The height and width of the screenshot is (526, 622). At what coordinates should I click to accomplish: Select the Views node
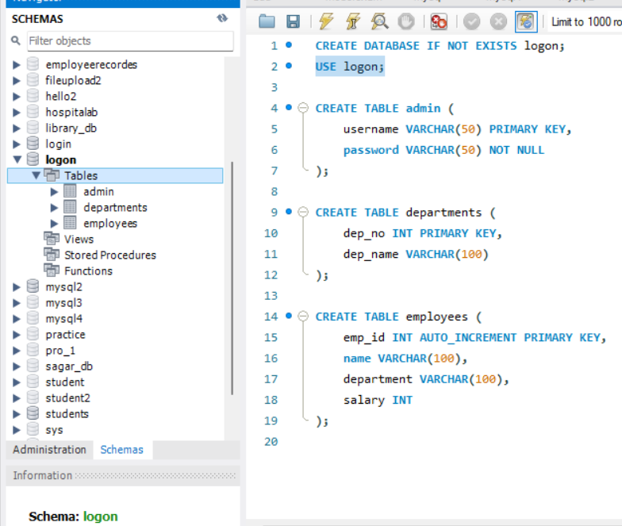tap(79, 240)
